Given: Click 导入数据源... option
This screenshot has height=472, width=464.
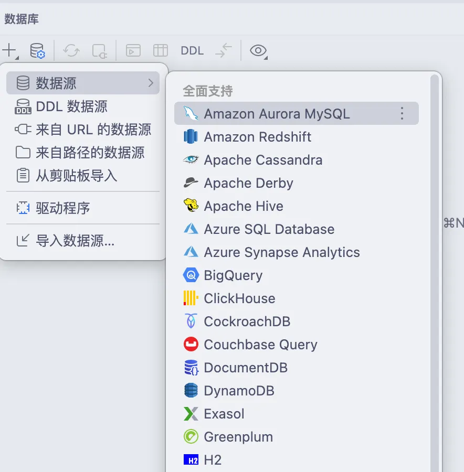Looking at the screenshot, I should point(75,241).
